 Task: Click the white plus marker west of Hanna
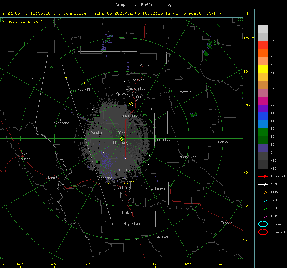(180, 128)
